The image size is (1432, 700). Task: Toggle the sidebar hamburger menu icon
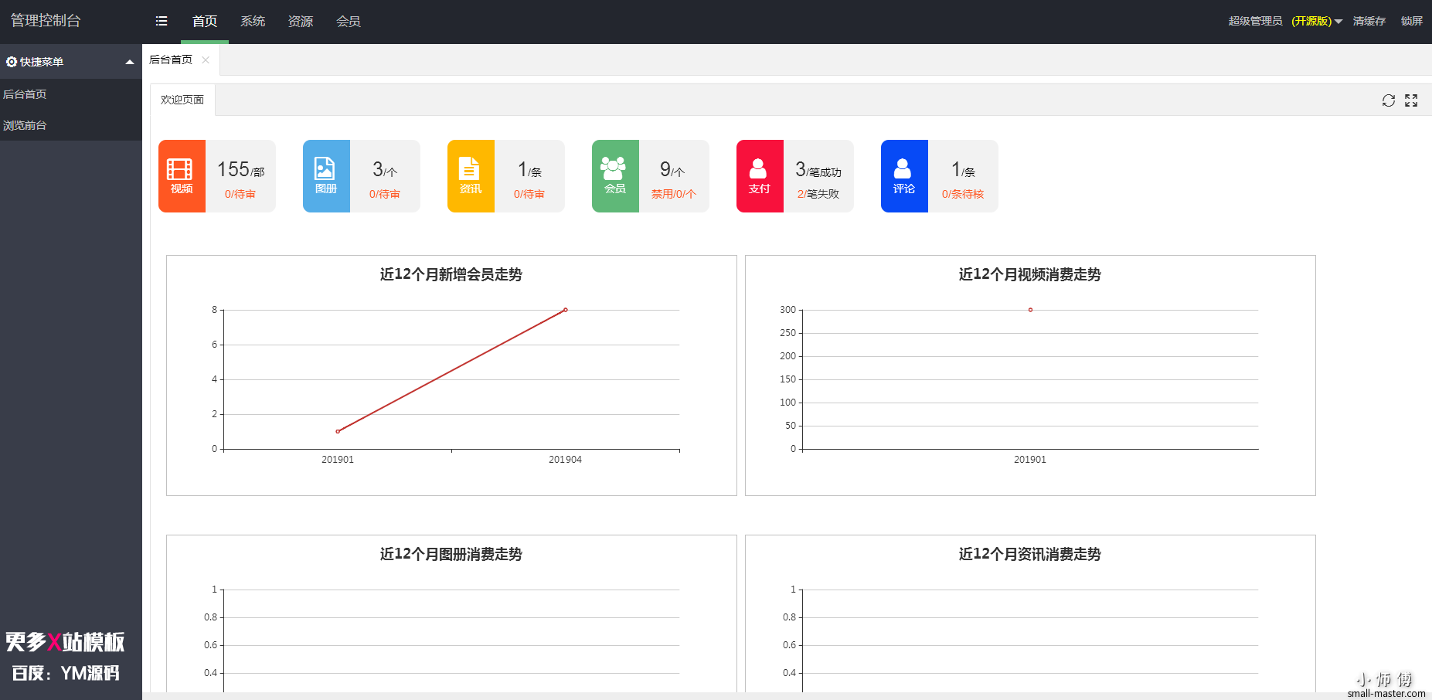coord(162,21)
